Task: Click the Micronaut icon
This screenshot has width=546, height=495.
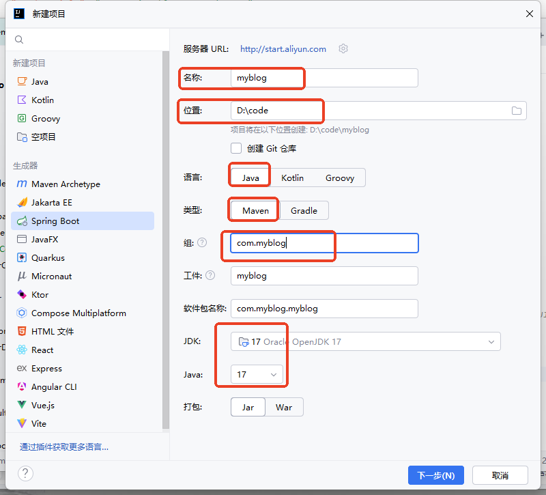Action: click(22, 277)
